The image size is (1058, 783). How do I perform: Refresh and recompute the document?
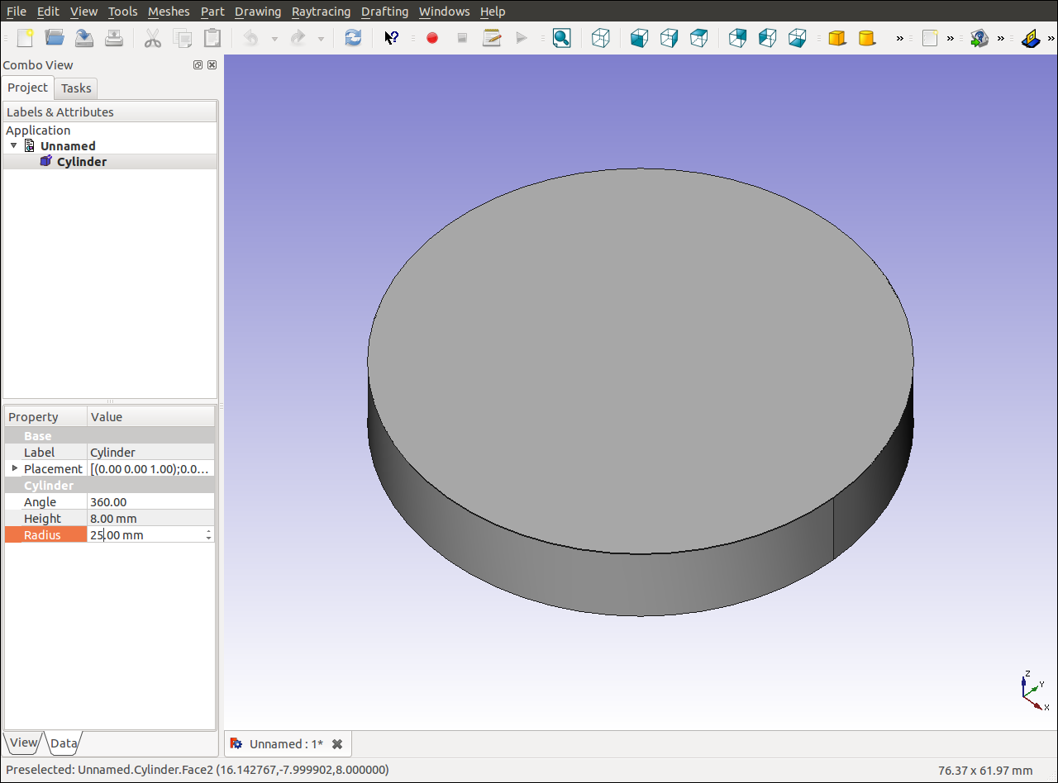pos(353,38)
